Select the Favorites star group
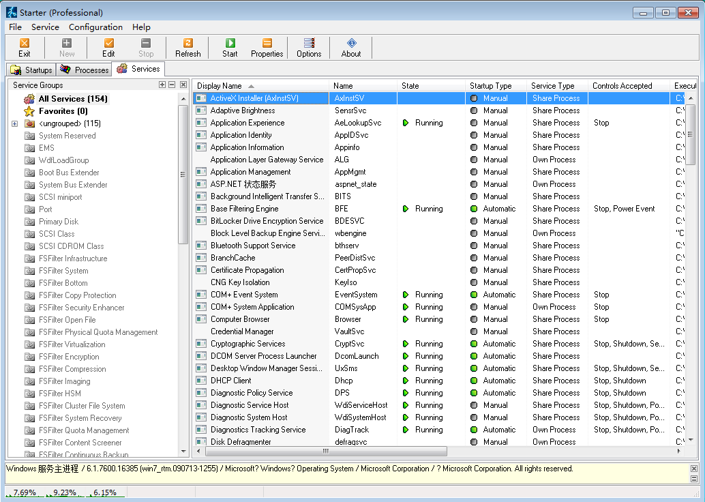705x502 pixels. click(63, 111)
